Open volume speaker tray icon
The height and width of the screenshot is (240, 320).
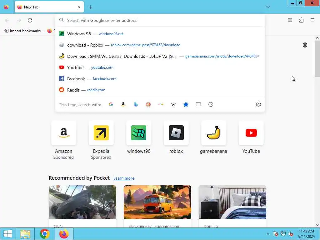pos(290,234)
